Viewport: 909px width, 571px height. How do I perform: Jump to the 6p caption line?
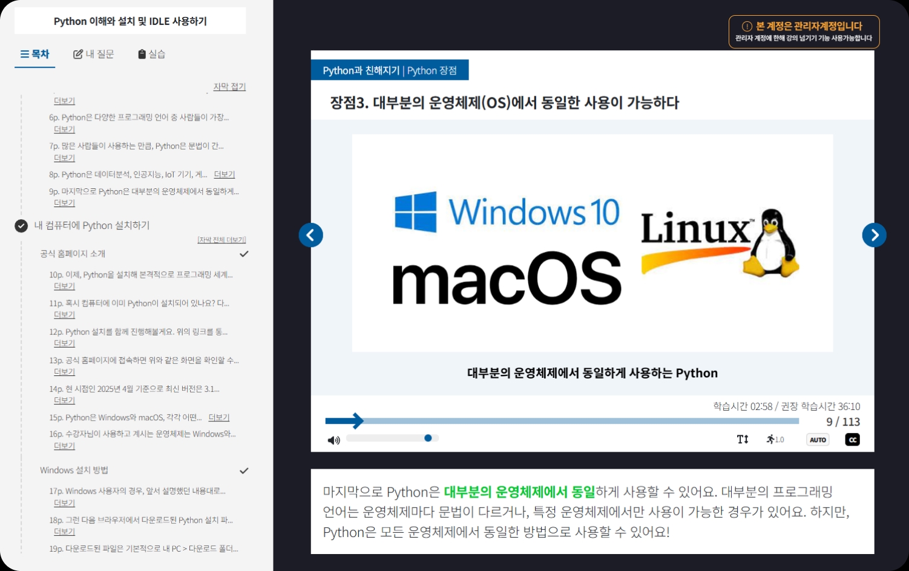pyautogui.click(x=139, y=117)
